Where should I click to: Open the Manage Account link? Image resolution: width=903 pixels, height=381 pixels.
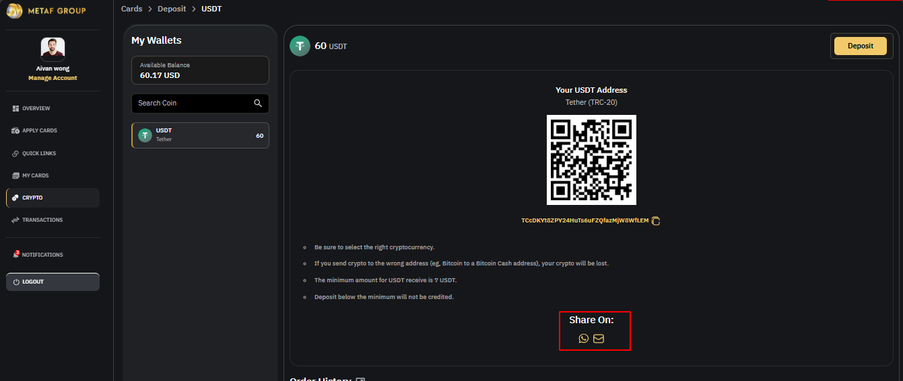point(53,78)
